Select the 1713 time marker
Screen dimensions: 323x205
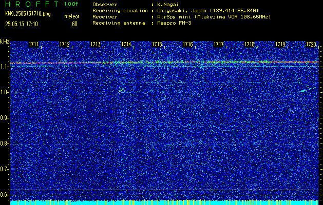point(96,44)
